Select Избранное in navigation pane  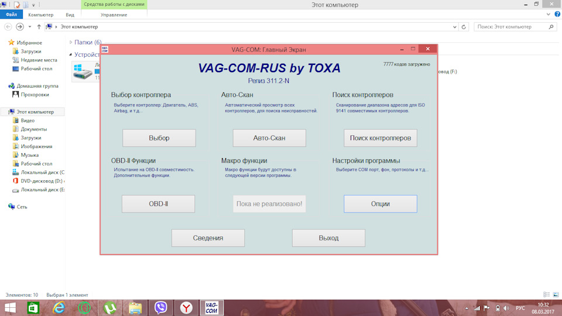tap(29, 43)
